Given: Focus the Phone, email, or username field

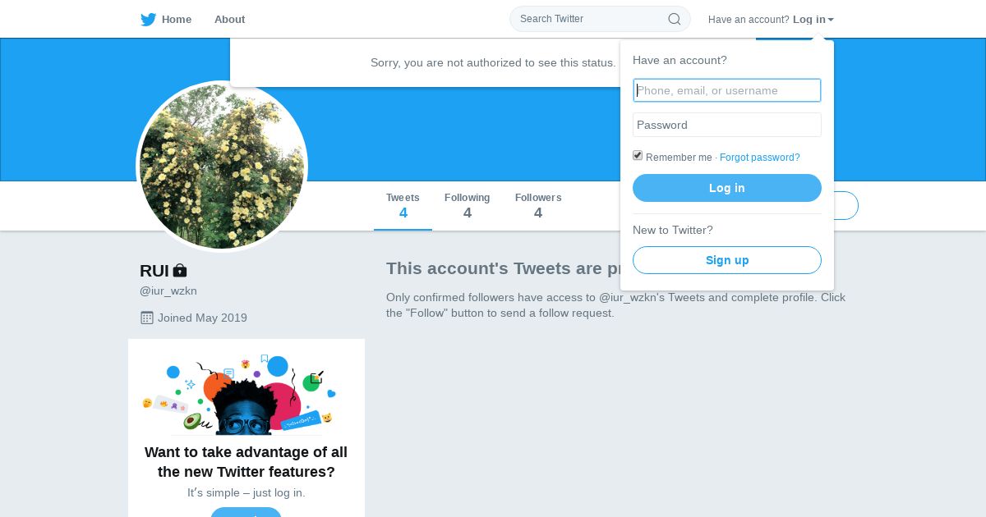Looking at the screenshot, I should coord(727,90).
